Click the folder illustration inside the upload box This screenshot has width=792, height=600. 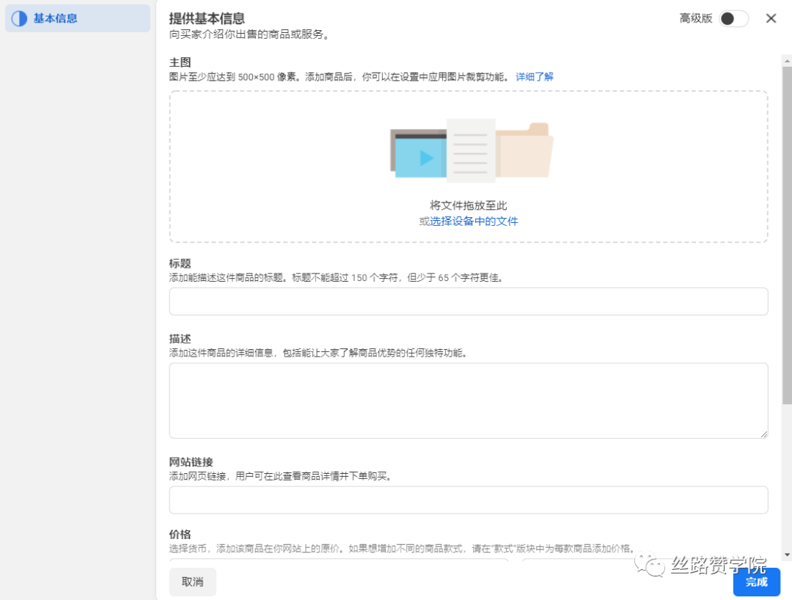[525, 152]
